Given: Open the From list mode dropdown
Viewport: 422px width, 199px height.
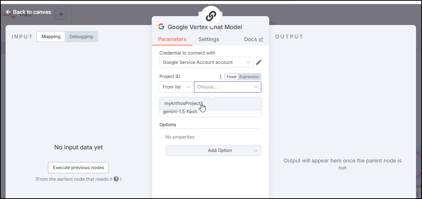Looking at the screenshot, I should (x=177, y=87).
